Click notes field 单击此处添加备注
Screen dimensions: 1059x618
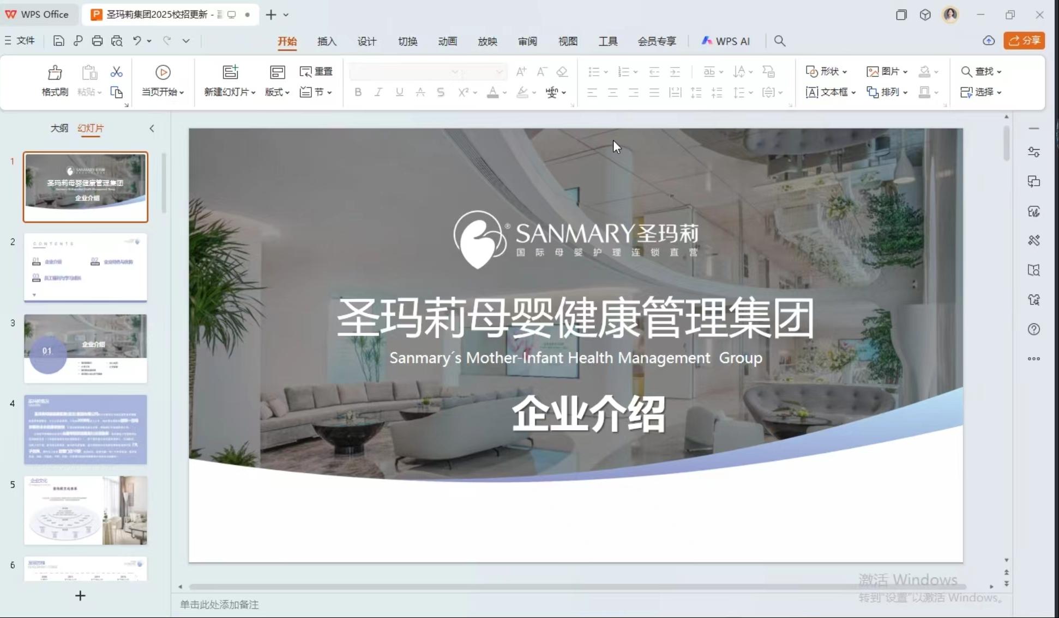tap(219, 604)
